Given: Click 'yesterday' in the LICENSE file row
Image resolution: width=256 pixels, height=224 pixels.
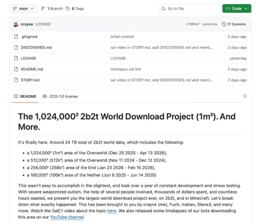Looking at the screenshot, I should click(x=238, y=58).
